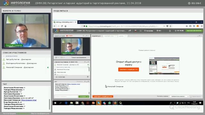Image resolution: width=205 pixels, height=115 pixels.
Task: Open the page actions three-dots menu
Action: pos(164,26)
